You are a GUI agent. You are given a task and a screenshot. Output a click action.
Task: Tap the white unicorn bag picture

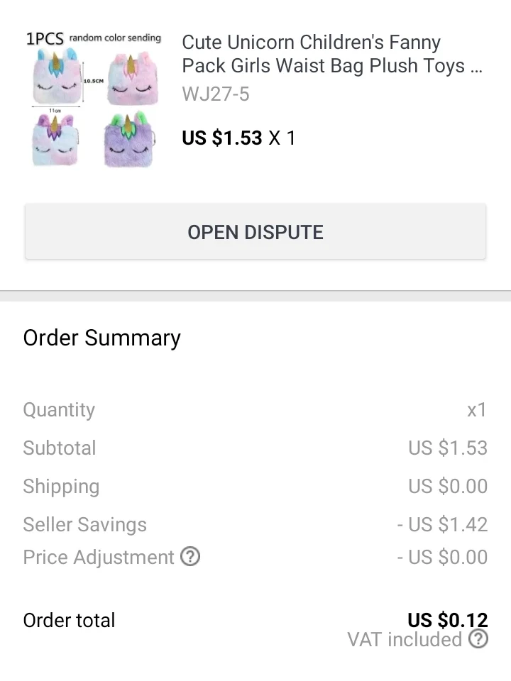click(x=55, y=77)
